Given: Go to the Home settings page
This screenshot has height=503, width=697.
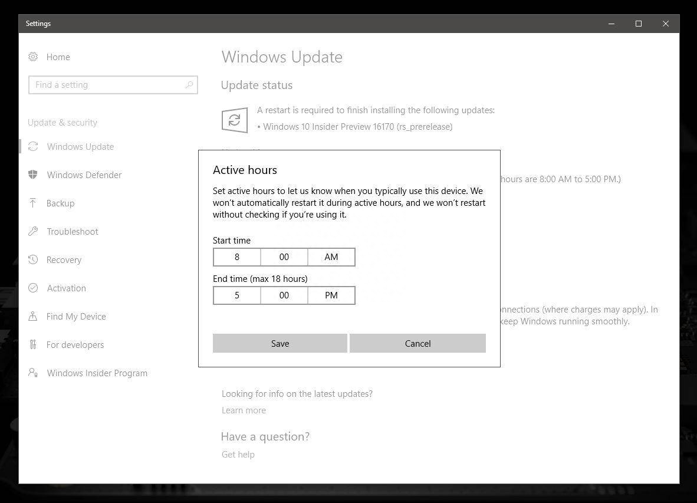Looking at the screenshot, I should click(58, 57).
